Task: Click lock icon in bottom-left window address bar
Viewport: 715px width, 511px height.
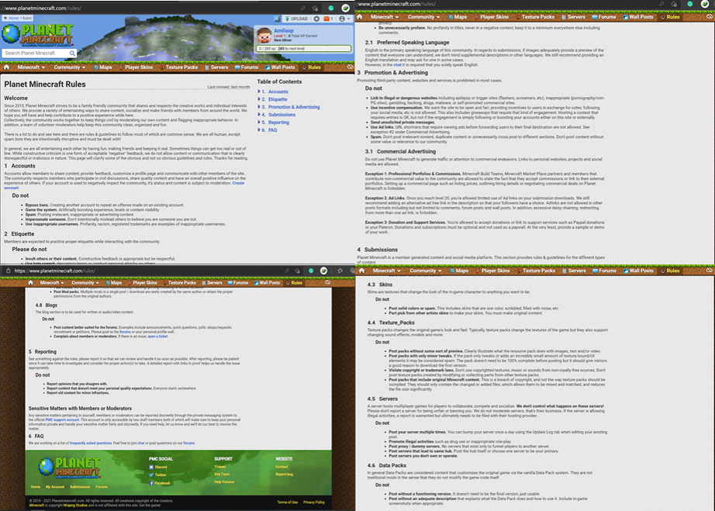Action: coord(9,271)
